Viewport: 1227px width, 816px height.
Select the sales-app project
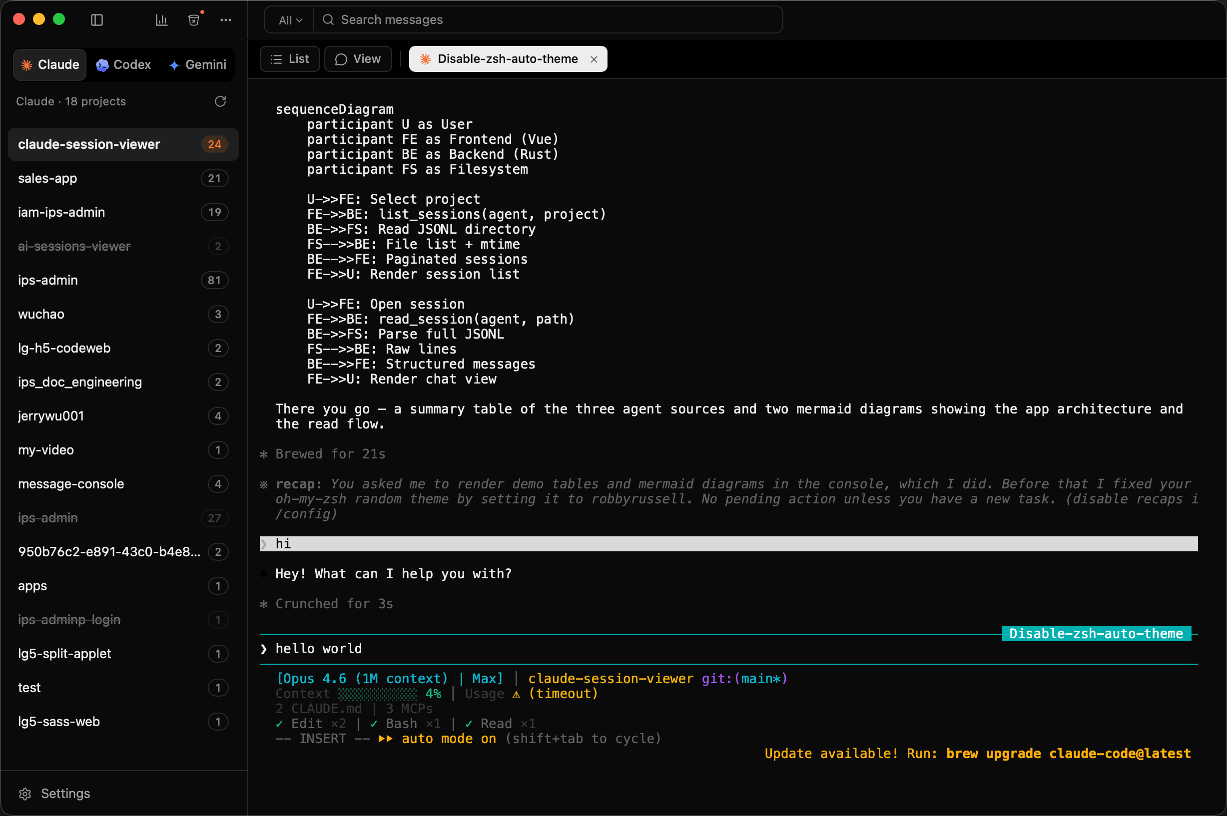coord(123,178)
